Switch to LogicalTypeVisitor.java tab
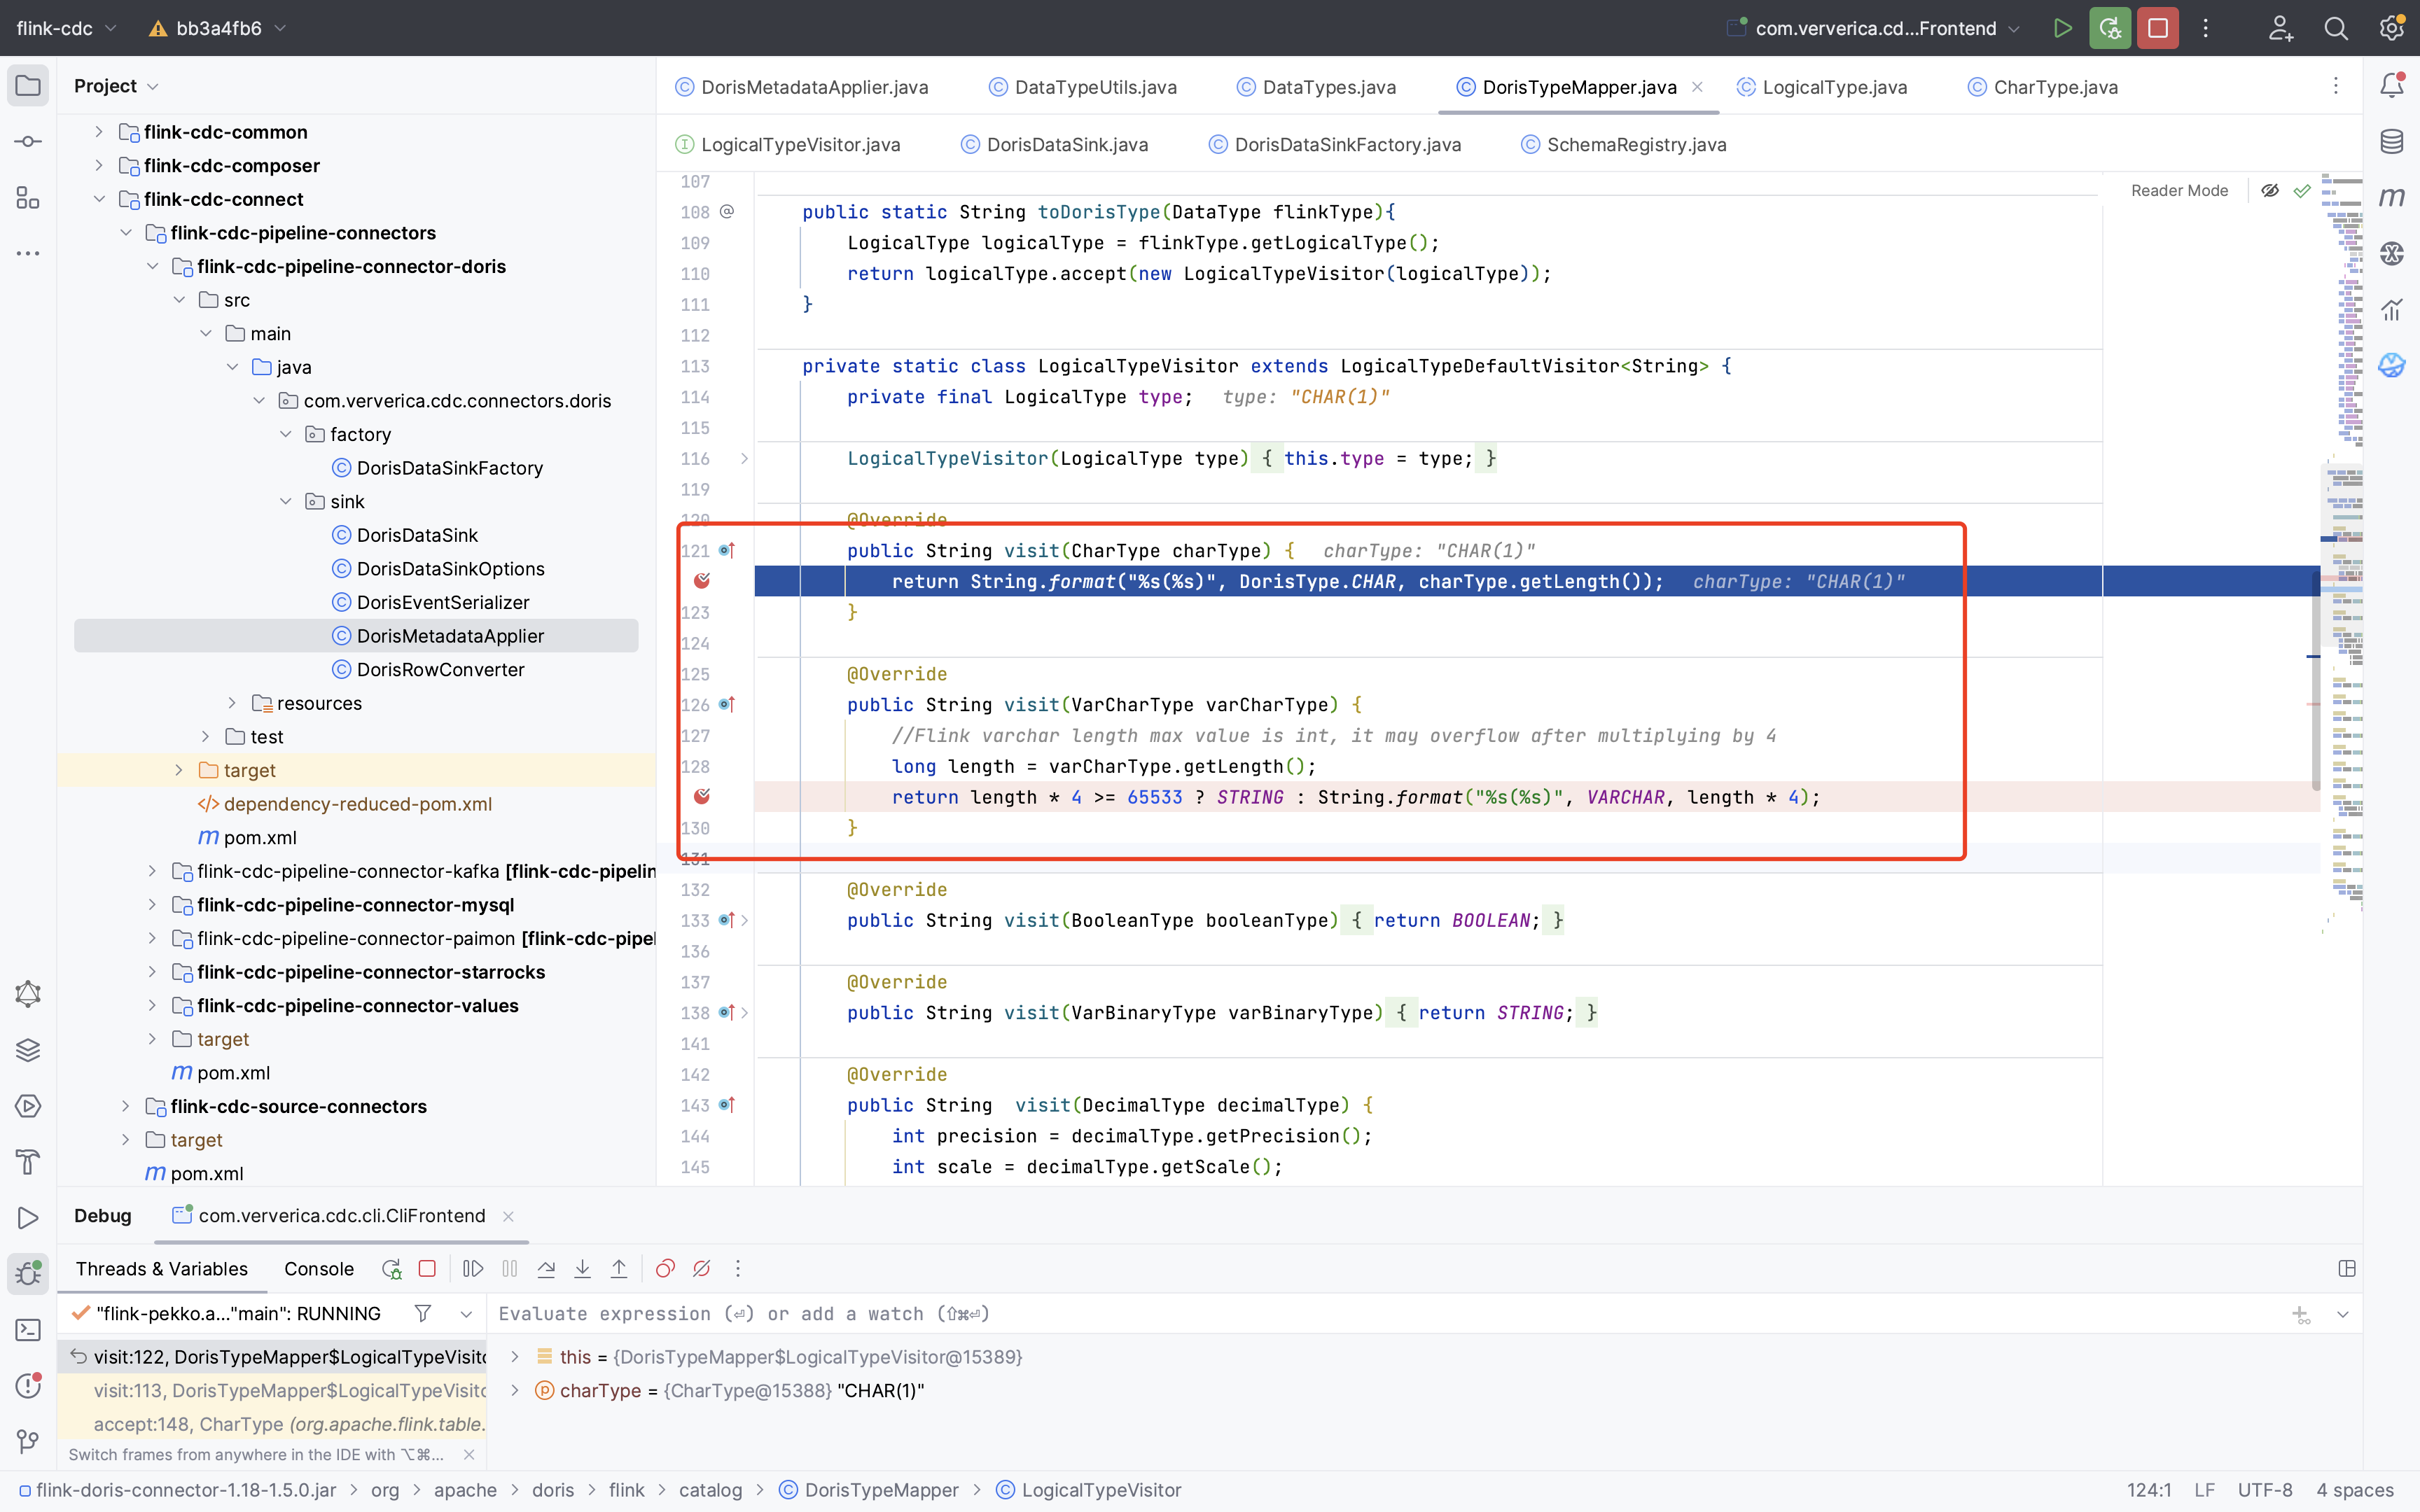Screen dimensions: 2420x1512 [788, 145]
